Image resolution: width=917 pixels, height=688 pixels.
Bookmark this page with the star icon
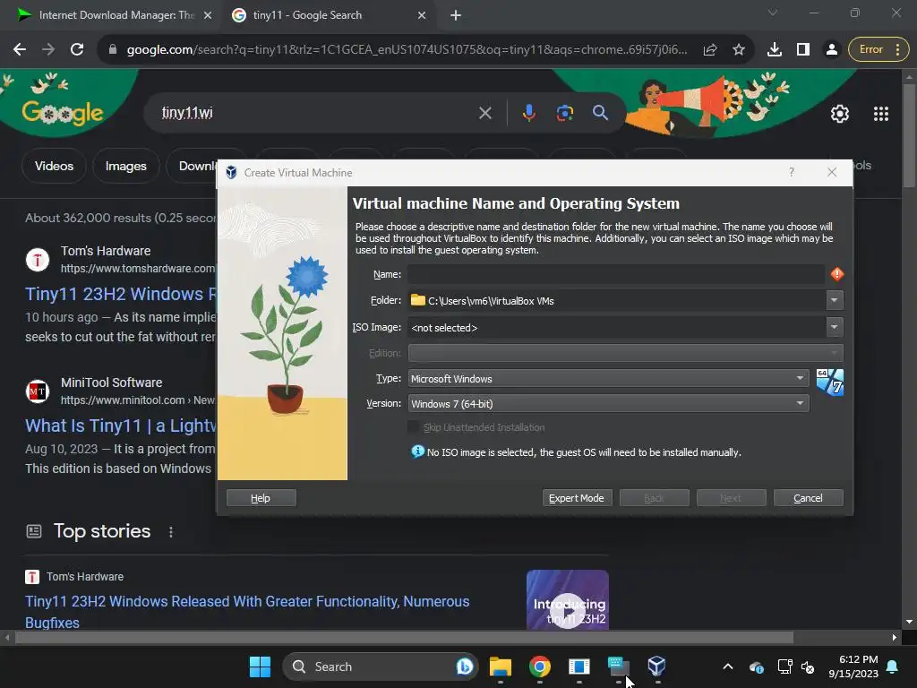(739, 50)
